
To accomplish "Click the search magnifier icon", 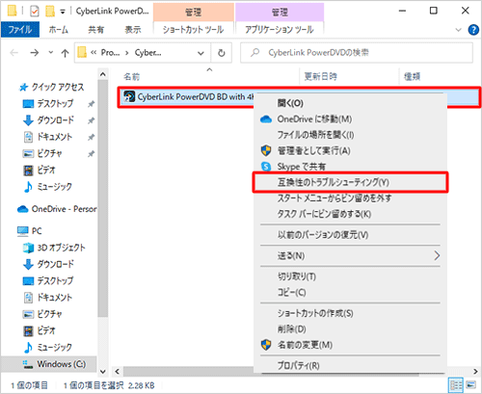I will 254,52.
